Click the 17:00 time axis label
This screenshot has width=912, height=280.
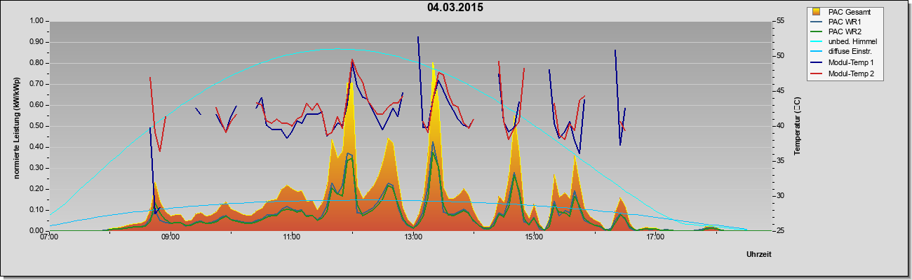pos(655,238)
